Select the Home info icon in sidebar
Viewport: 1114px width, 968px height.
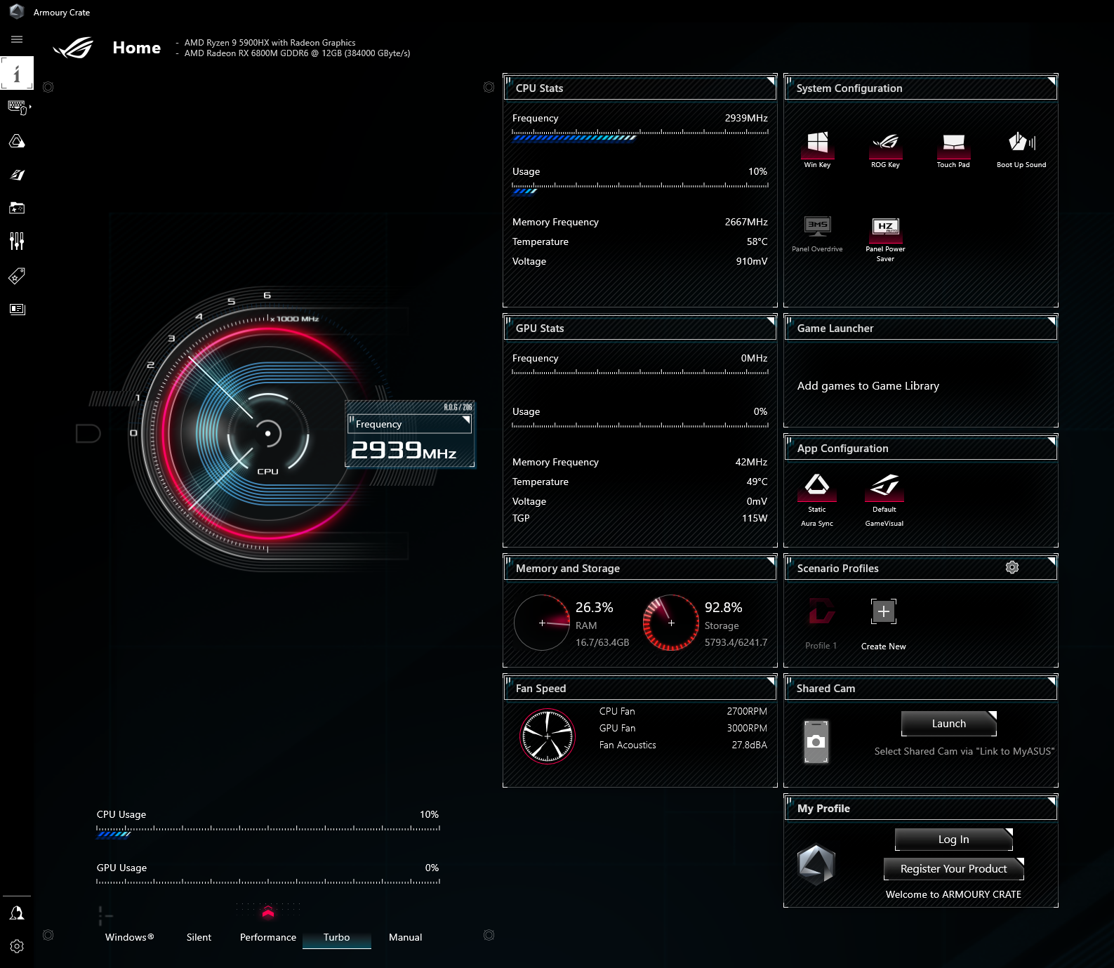coord(17,73)
